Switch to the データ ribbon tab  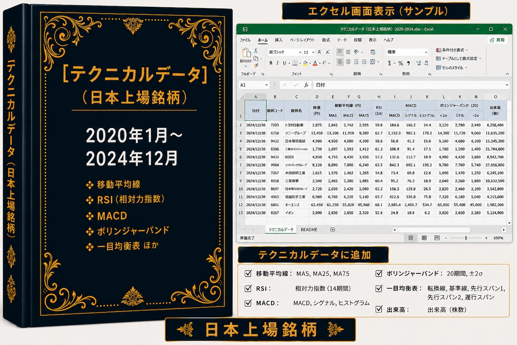pos(342,40)
